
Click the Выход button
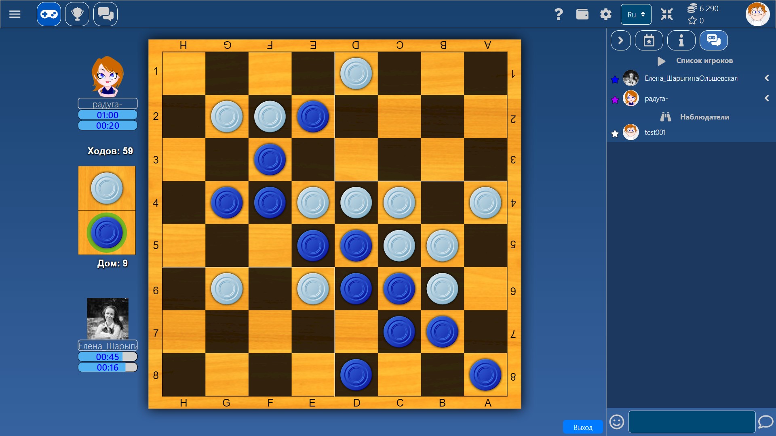point(583,426)
